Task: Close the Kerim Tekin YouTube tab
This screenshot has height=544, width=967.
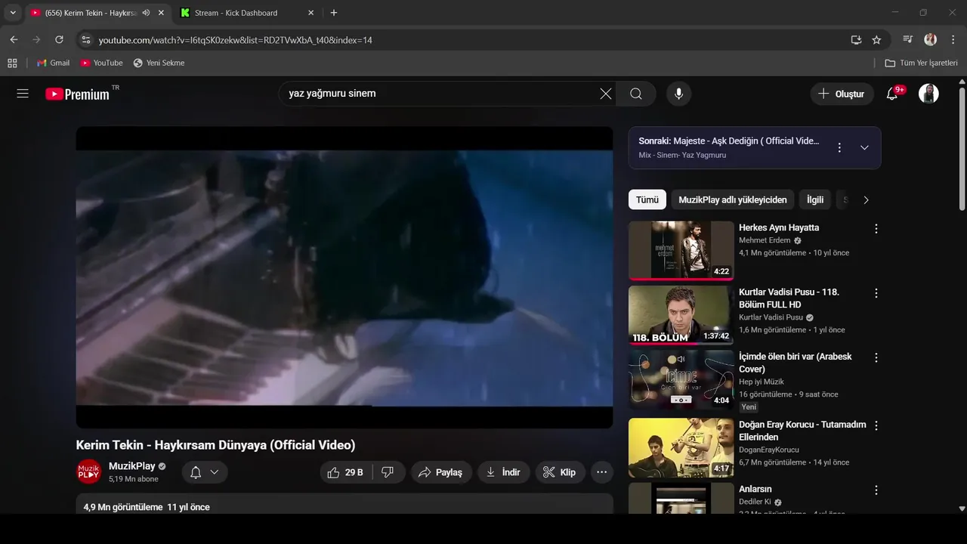Action: pyautogui.click(x=161, y=13)
